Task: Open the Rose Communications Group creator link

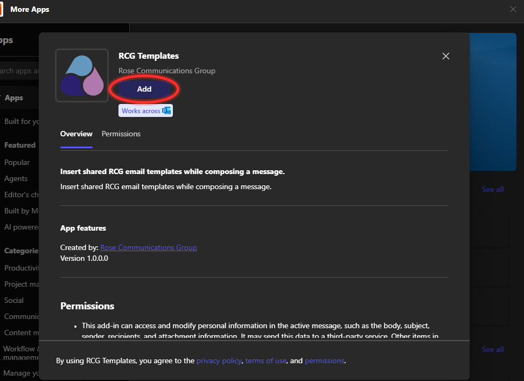Action: pyautogui.click(x=149, y=247)
